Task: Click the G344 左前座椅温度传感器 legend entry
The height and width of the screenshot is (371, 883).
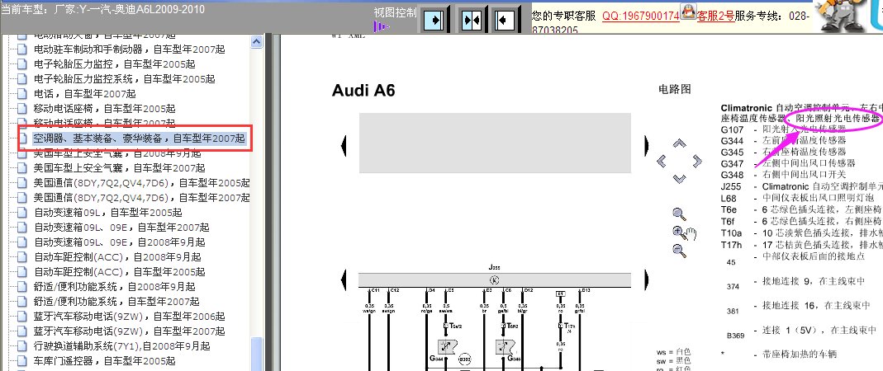Action: pyautogui.click(x=783, y=140)
